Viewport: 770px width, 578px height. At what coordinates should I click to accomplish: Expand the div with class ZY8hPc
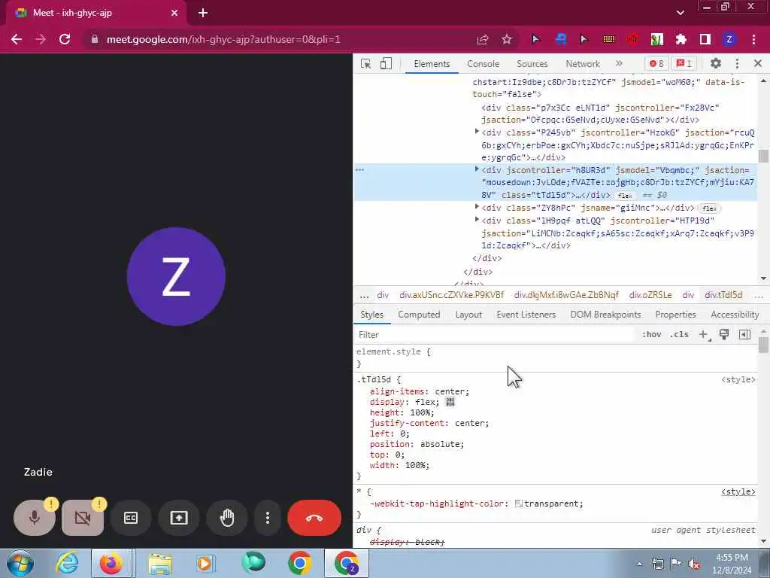pyautogui.click(x=476, y=207)
